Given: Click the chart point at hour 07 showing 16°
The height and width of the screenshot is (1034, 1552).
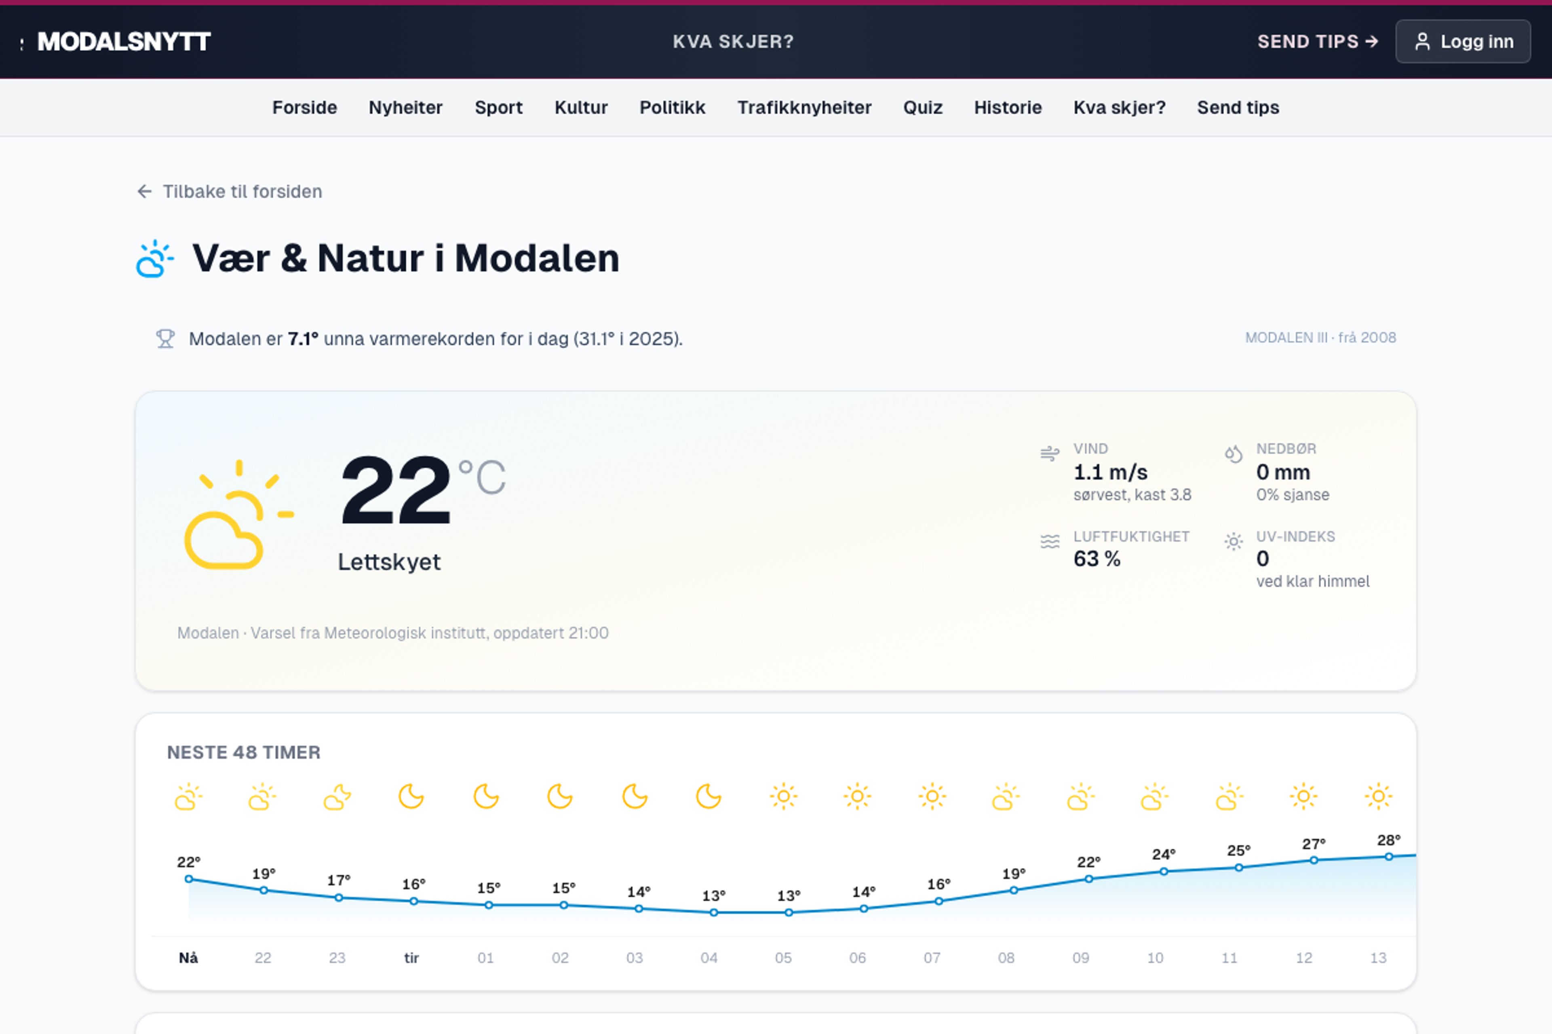Looking at the screenshot, I should click(938, 902).
